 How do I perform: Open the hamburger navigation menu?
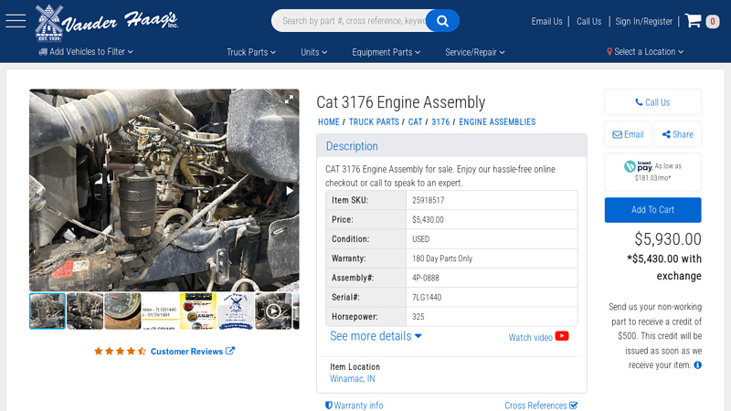[x=16, y=21]
